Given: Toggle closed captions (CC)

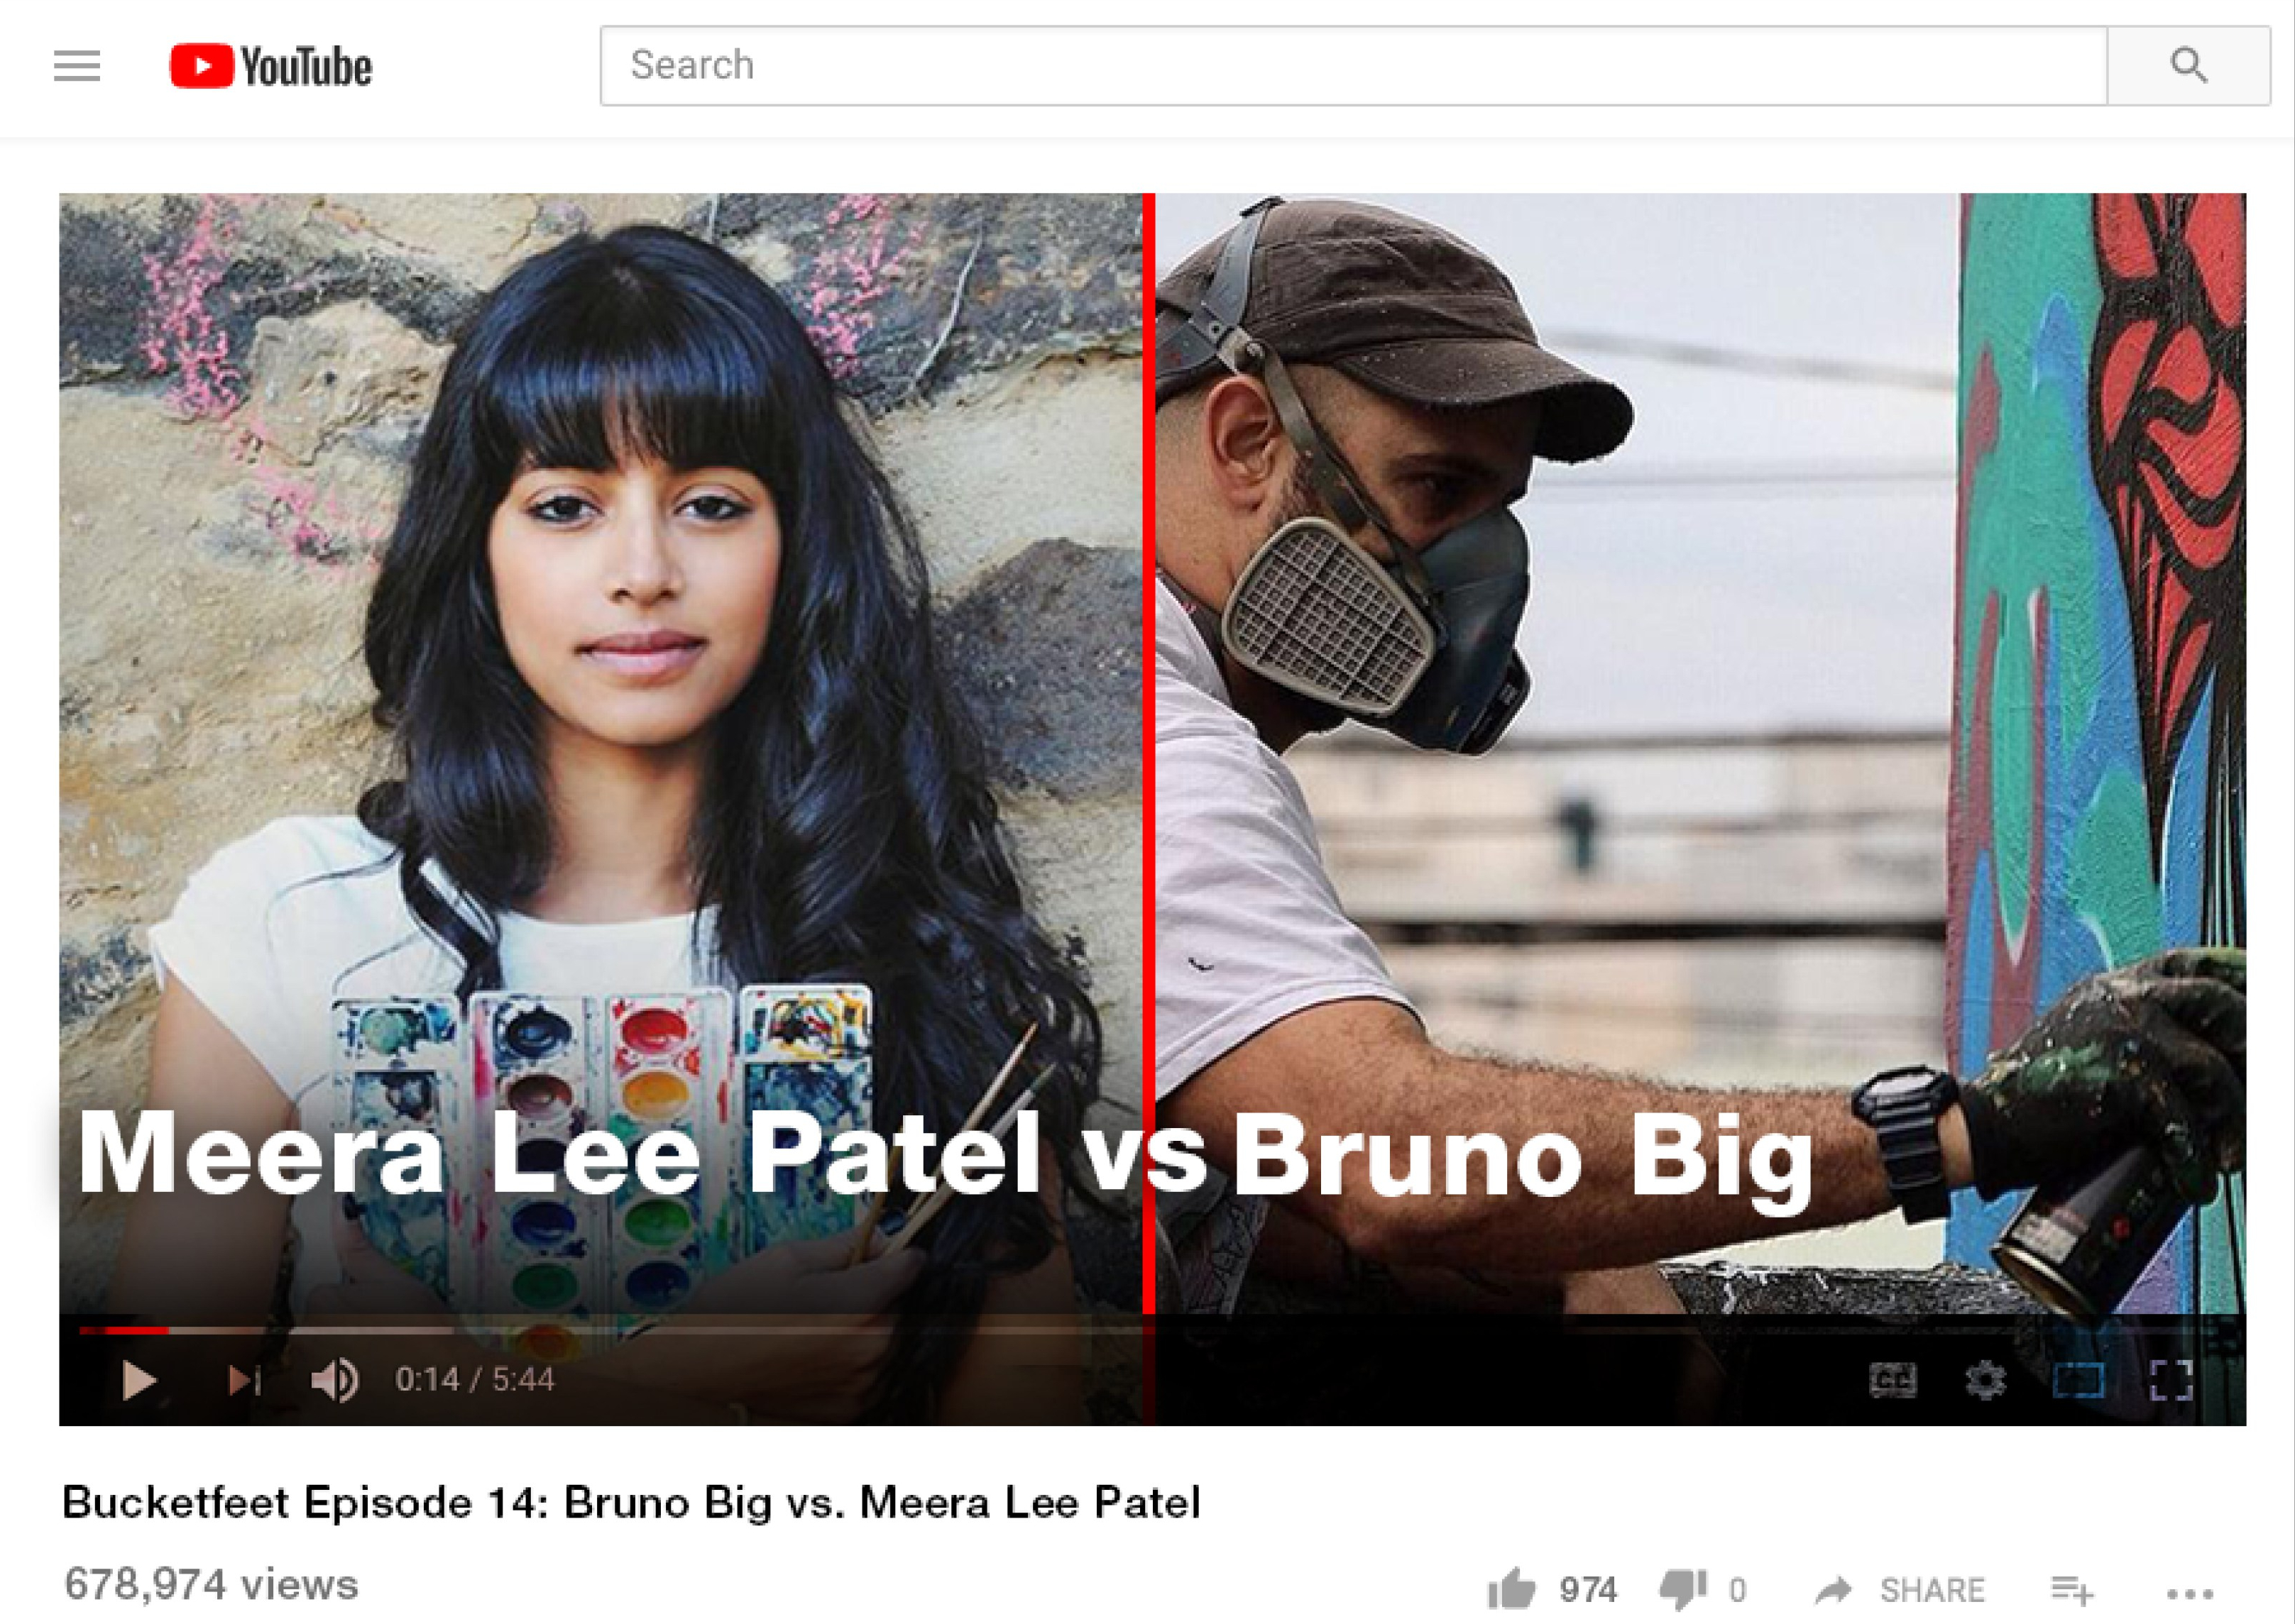Looking at the screenshot, I should point(1893,1381).
